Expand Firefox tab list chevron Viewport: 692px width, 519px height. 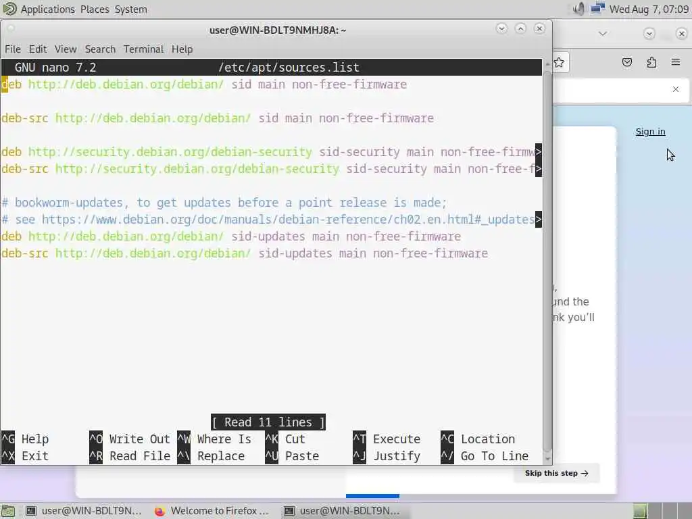point(602,34)
